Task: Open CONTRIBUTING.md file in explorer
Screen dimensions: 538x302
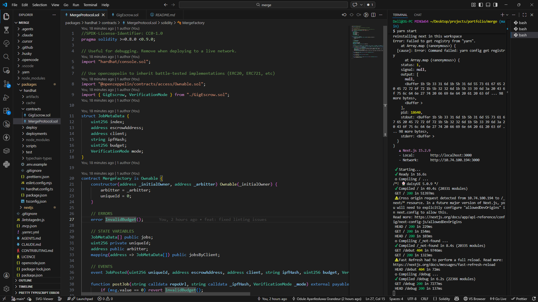Action: [37, 251]
